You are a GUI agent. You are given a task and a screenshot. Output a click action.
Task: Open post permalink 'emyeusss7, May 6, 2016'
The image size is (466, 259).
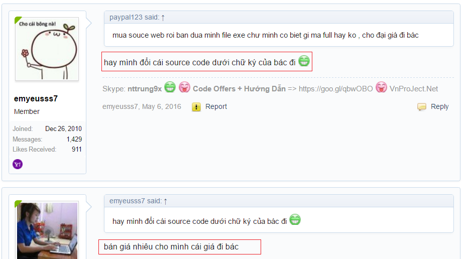142,106
